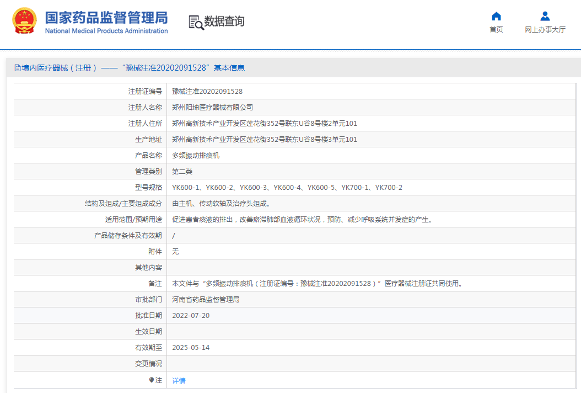Viewport: 581px width, 393px height.
Task: Open the 数据查询 search icon
Action: [x=196, y=22]
